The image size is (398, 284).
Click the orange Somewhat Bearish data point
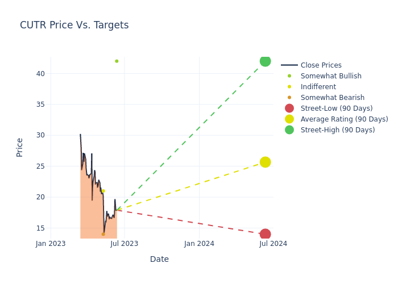[103, 234]
